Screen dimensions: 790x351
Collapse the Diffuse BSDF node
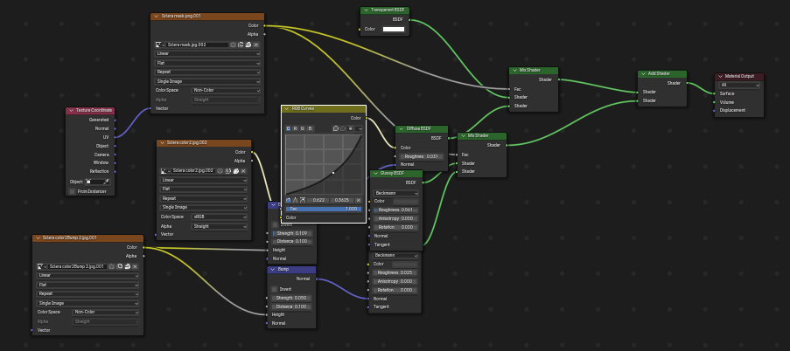point(402,128)
